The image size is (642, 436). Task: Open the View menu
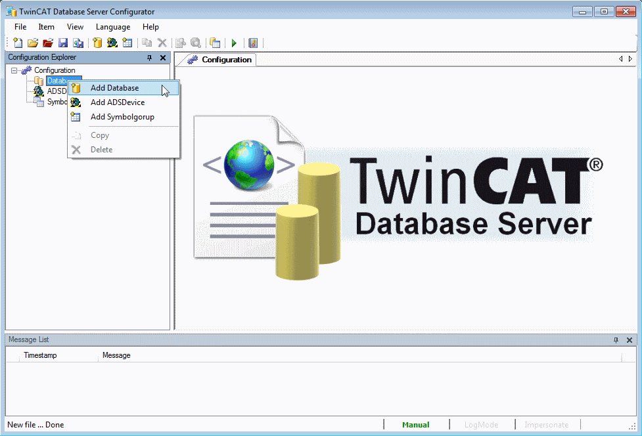tap(76, 27)
